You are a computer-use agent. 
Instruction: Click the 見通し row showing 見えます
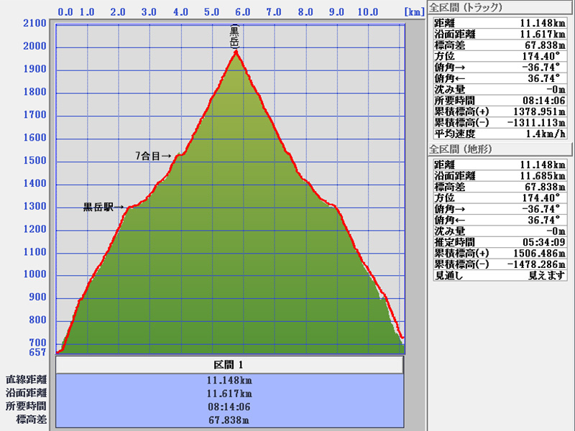pyautogui.click(x=499, y=275)
